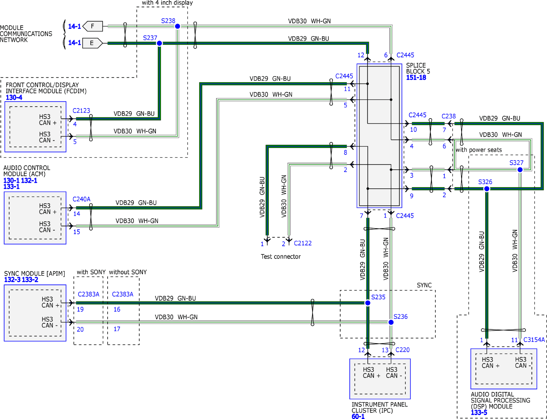Click the F off-page connector arrow
Screen dimensions: 547x419
pyautogui.click(x=93, y=26)
